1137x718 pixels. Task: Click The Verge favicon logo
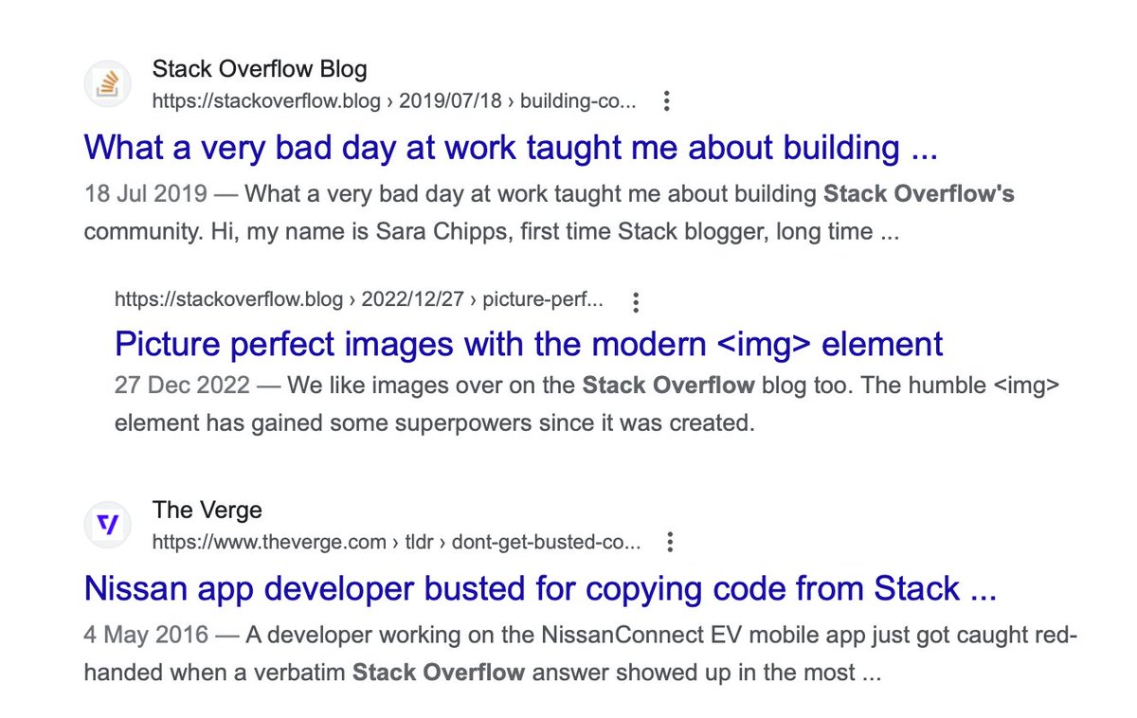(107, 525)
